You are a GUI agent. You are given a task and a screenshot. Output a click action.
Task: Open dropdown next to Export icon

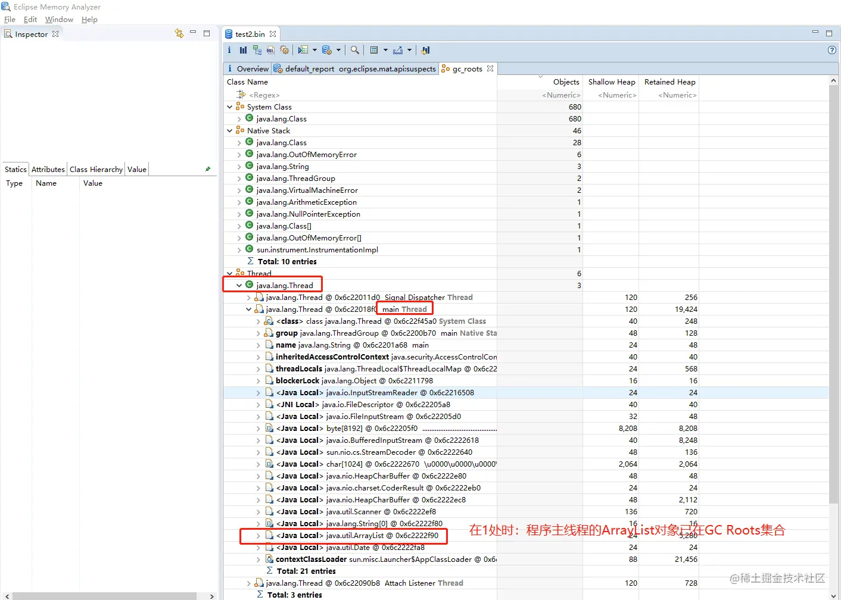(409, 50)
